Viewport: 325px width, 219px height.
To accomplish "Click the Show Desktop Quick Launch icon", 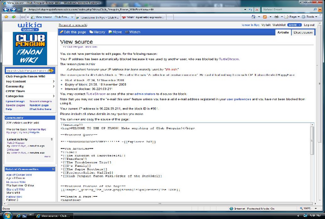I will coord(24,215).
